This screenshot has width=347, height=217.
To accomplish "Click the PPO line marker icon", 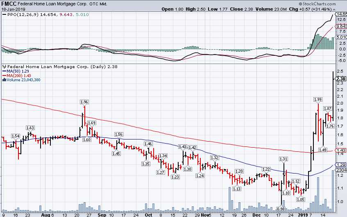I will 4,15.
